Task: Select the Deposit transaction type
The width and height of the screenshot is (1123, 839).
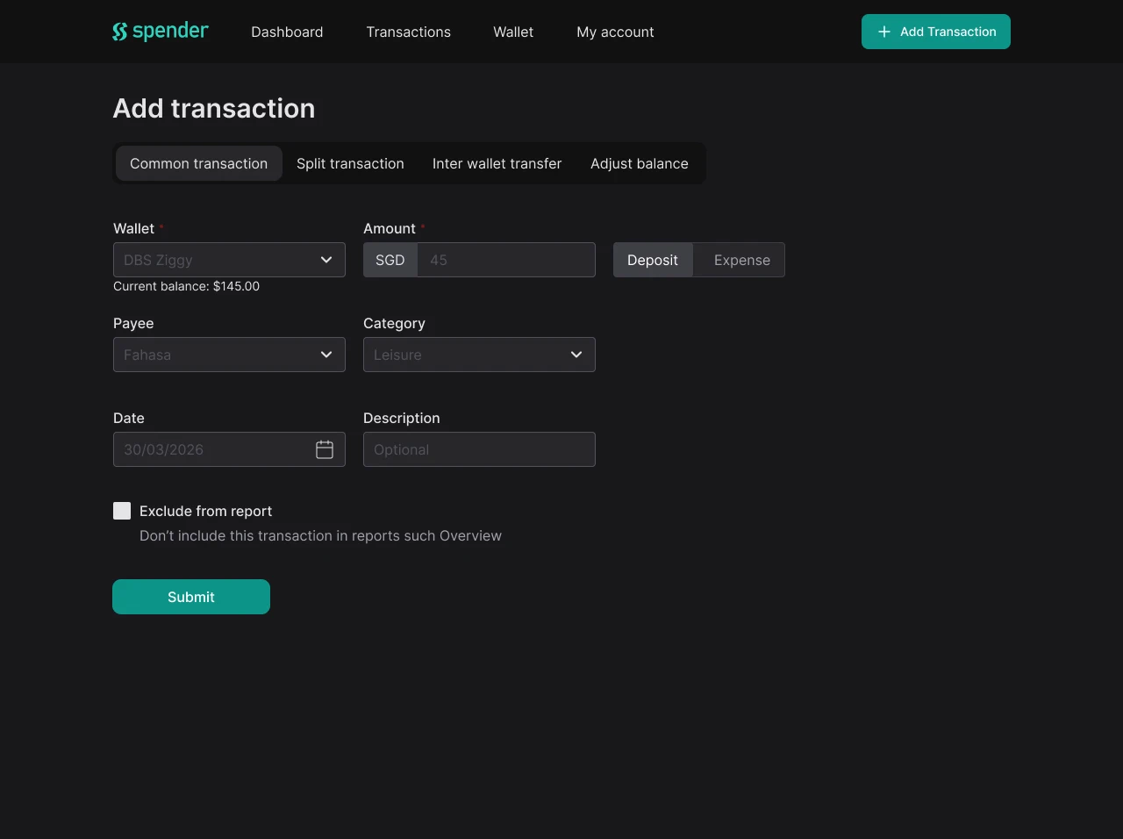Action: 653,260
